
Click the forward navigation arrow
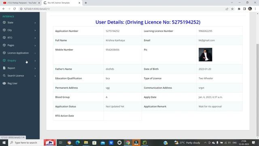point(9,9)
